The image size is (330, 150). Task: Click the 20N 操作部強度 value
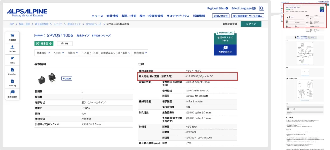pos(187,107)
